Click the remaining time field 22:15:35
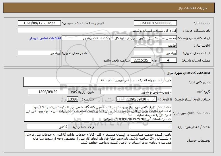The height and width of the screenshot is (156, 221). [x=141, y=60]
